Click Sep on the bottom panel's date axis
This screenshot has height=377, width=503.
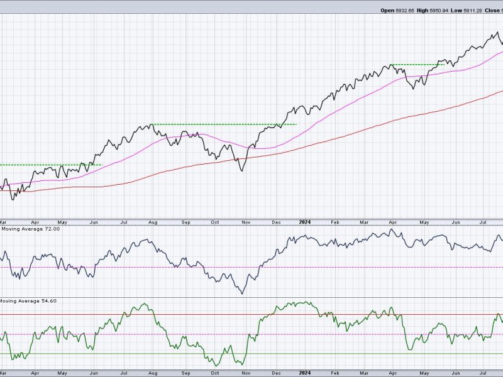click(x=186, y=373)
